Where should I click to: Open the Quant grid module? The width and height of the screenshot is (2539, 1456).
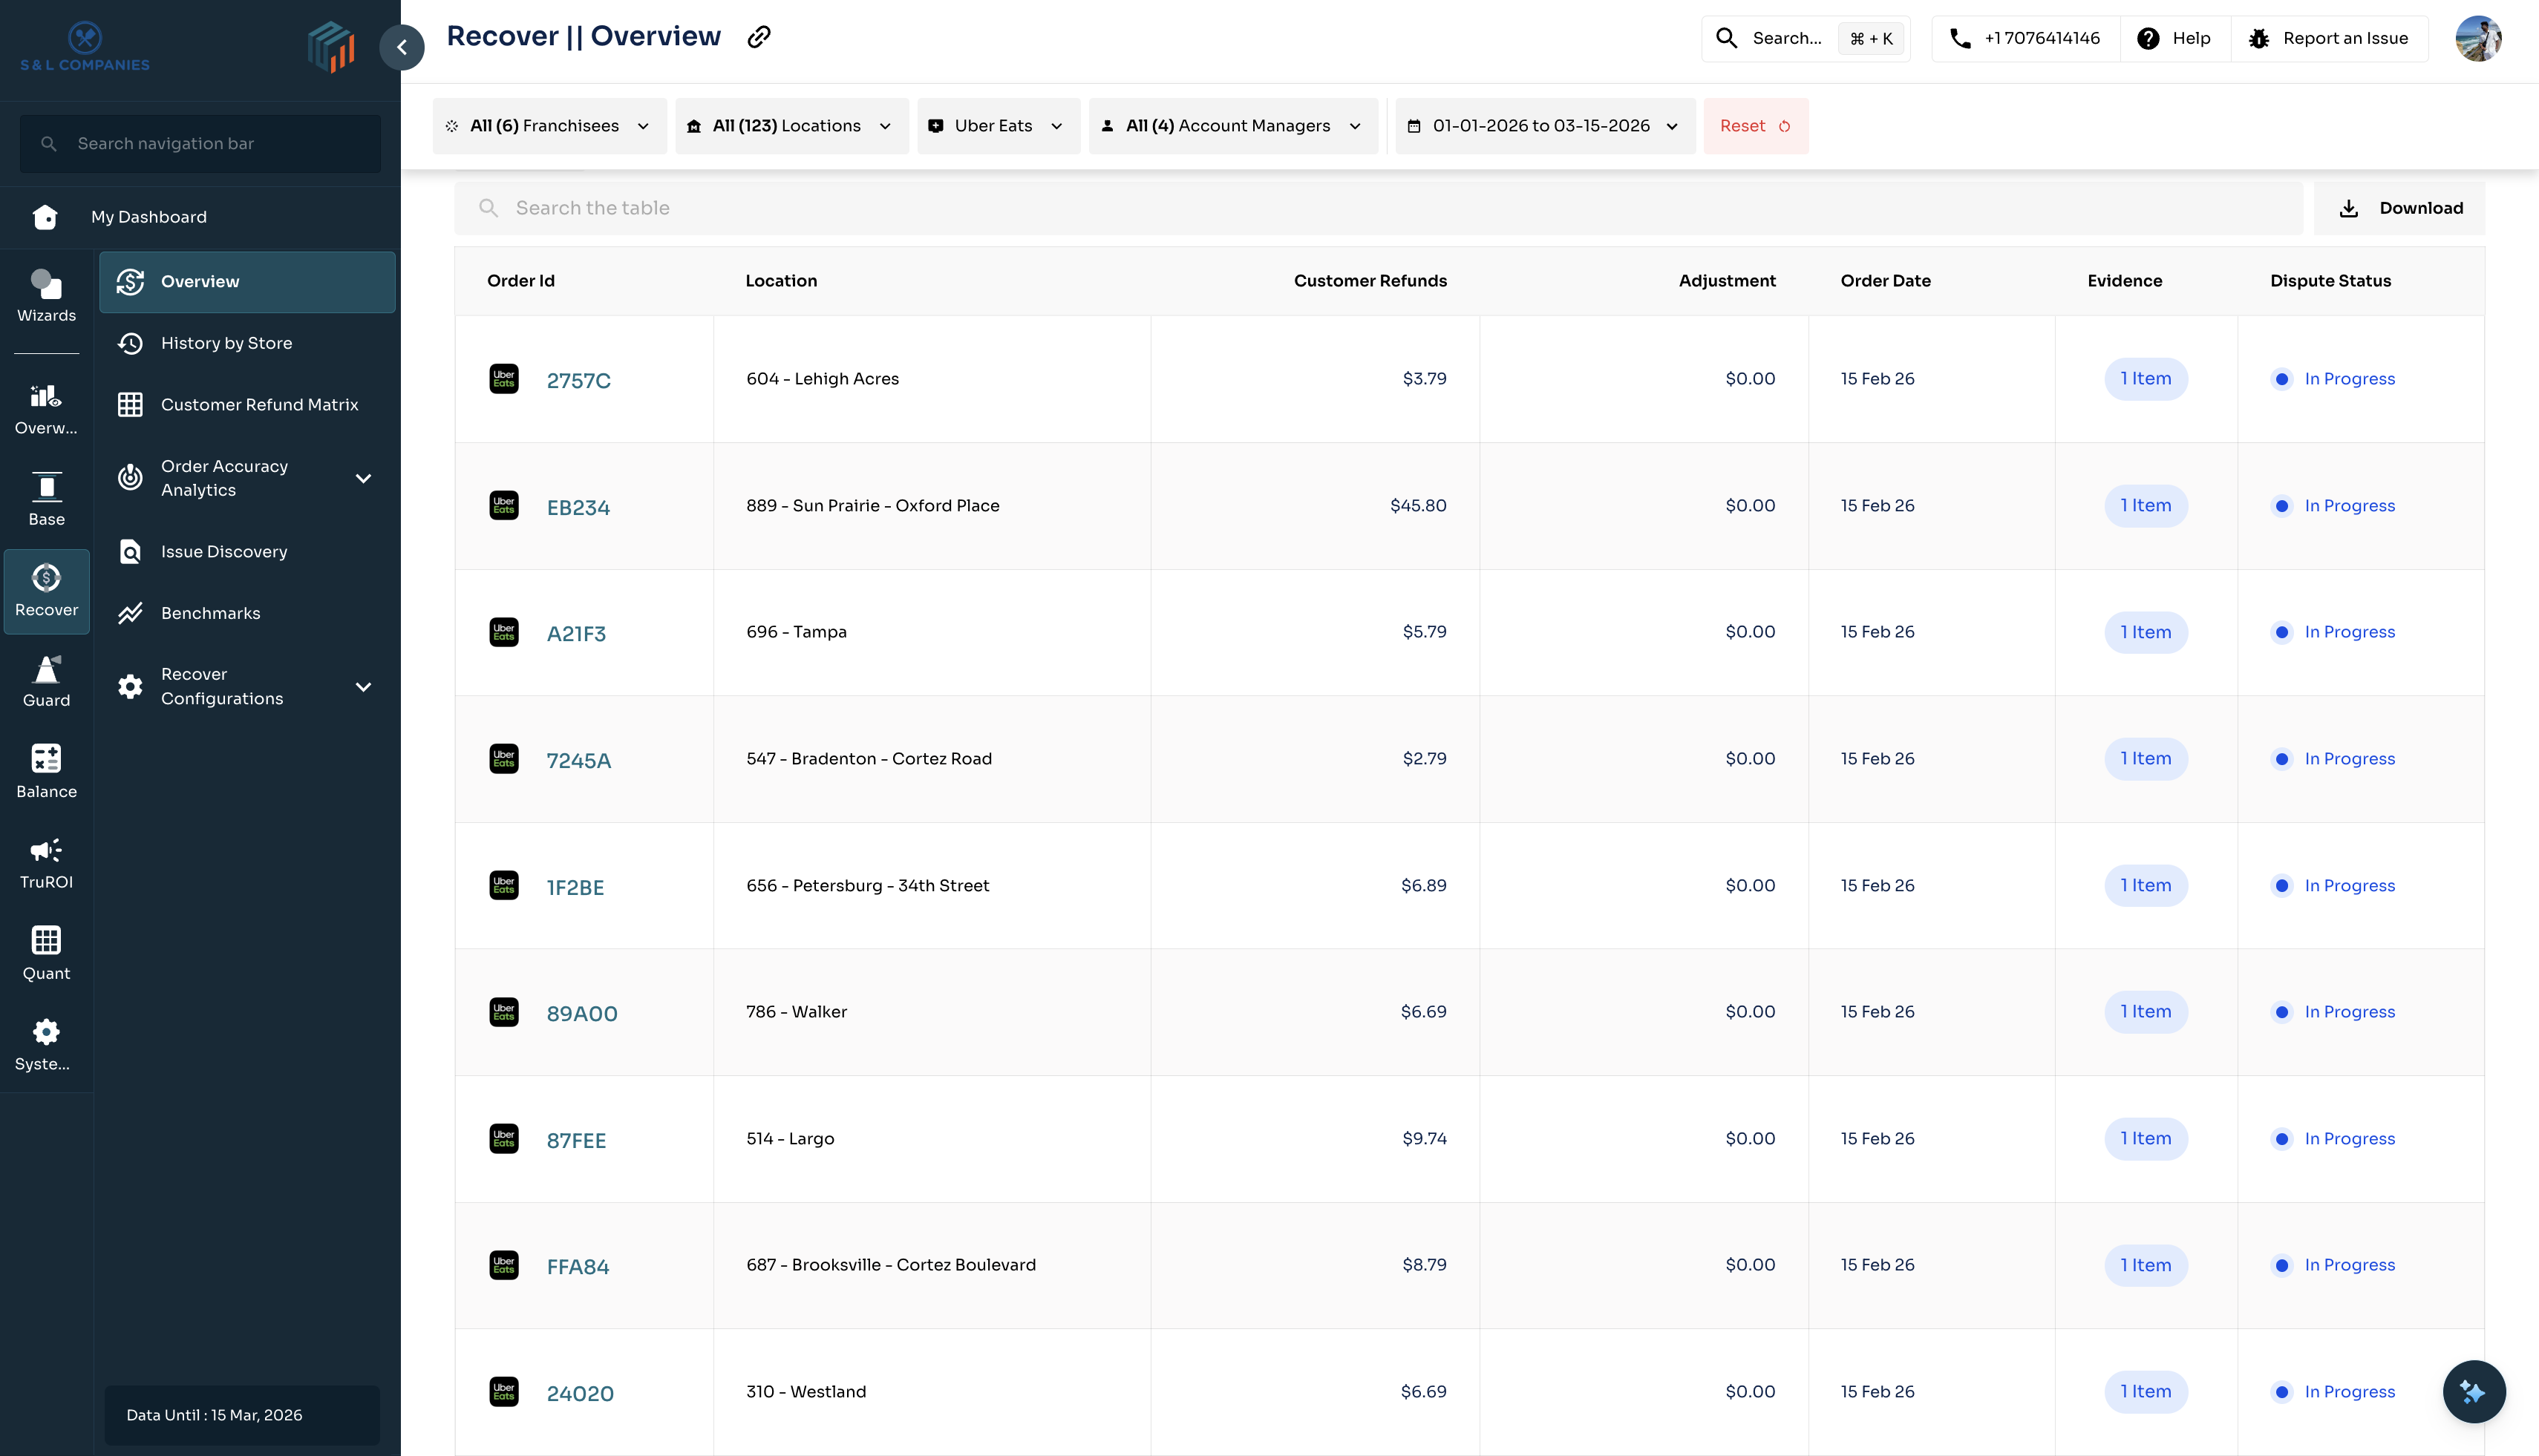click(46, 953)
